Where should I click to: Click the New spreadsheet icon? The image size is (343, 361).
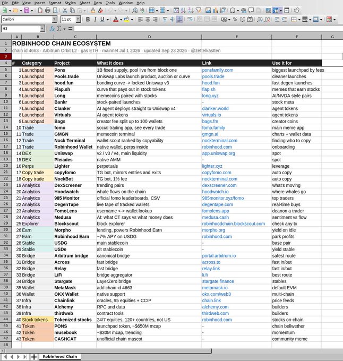coord(5,11)
